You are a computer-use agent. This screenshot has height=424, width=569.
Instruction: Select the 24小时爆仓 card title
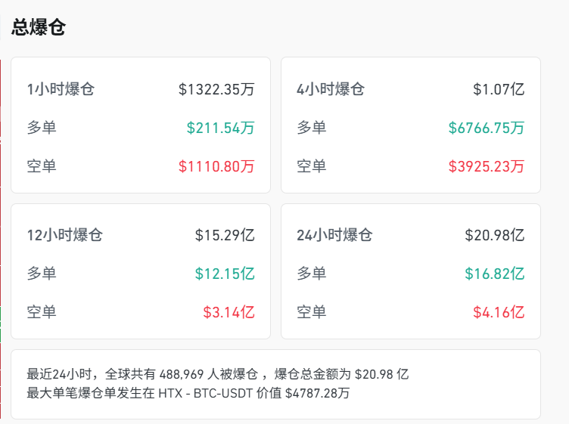334,235
